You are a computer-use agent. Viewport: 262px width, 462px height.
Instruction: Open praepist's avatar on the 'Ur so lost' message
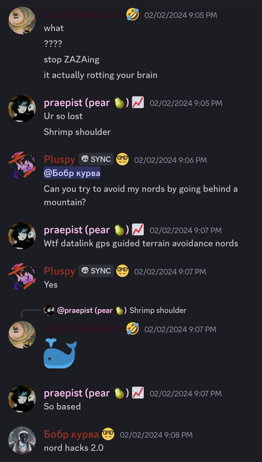click(22, 109)
